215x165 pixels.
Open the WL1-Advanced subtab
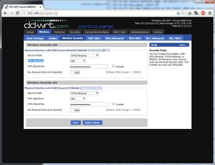click(155, 38)
